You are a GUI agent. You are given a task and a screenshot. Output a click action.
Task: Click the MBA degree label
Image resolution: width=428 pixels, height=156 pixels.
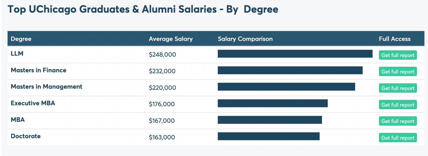click(18, 120)
